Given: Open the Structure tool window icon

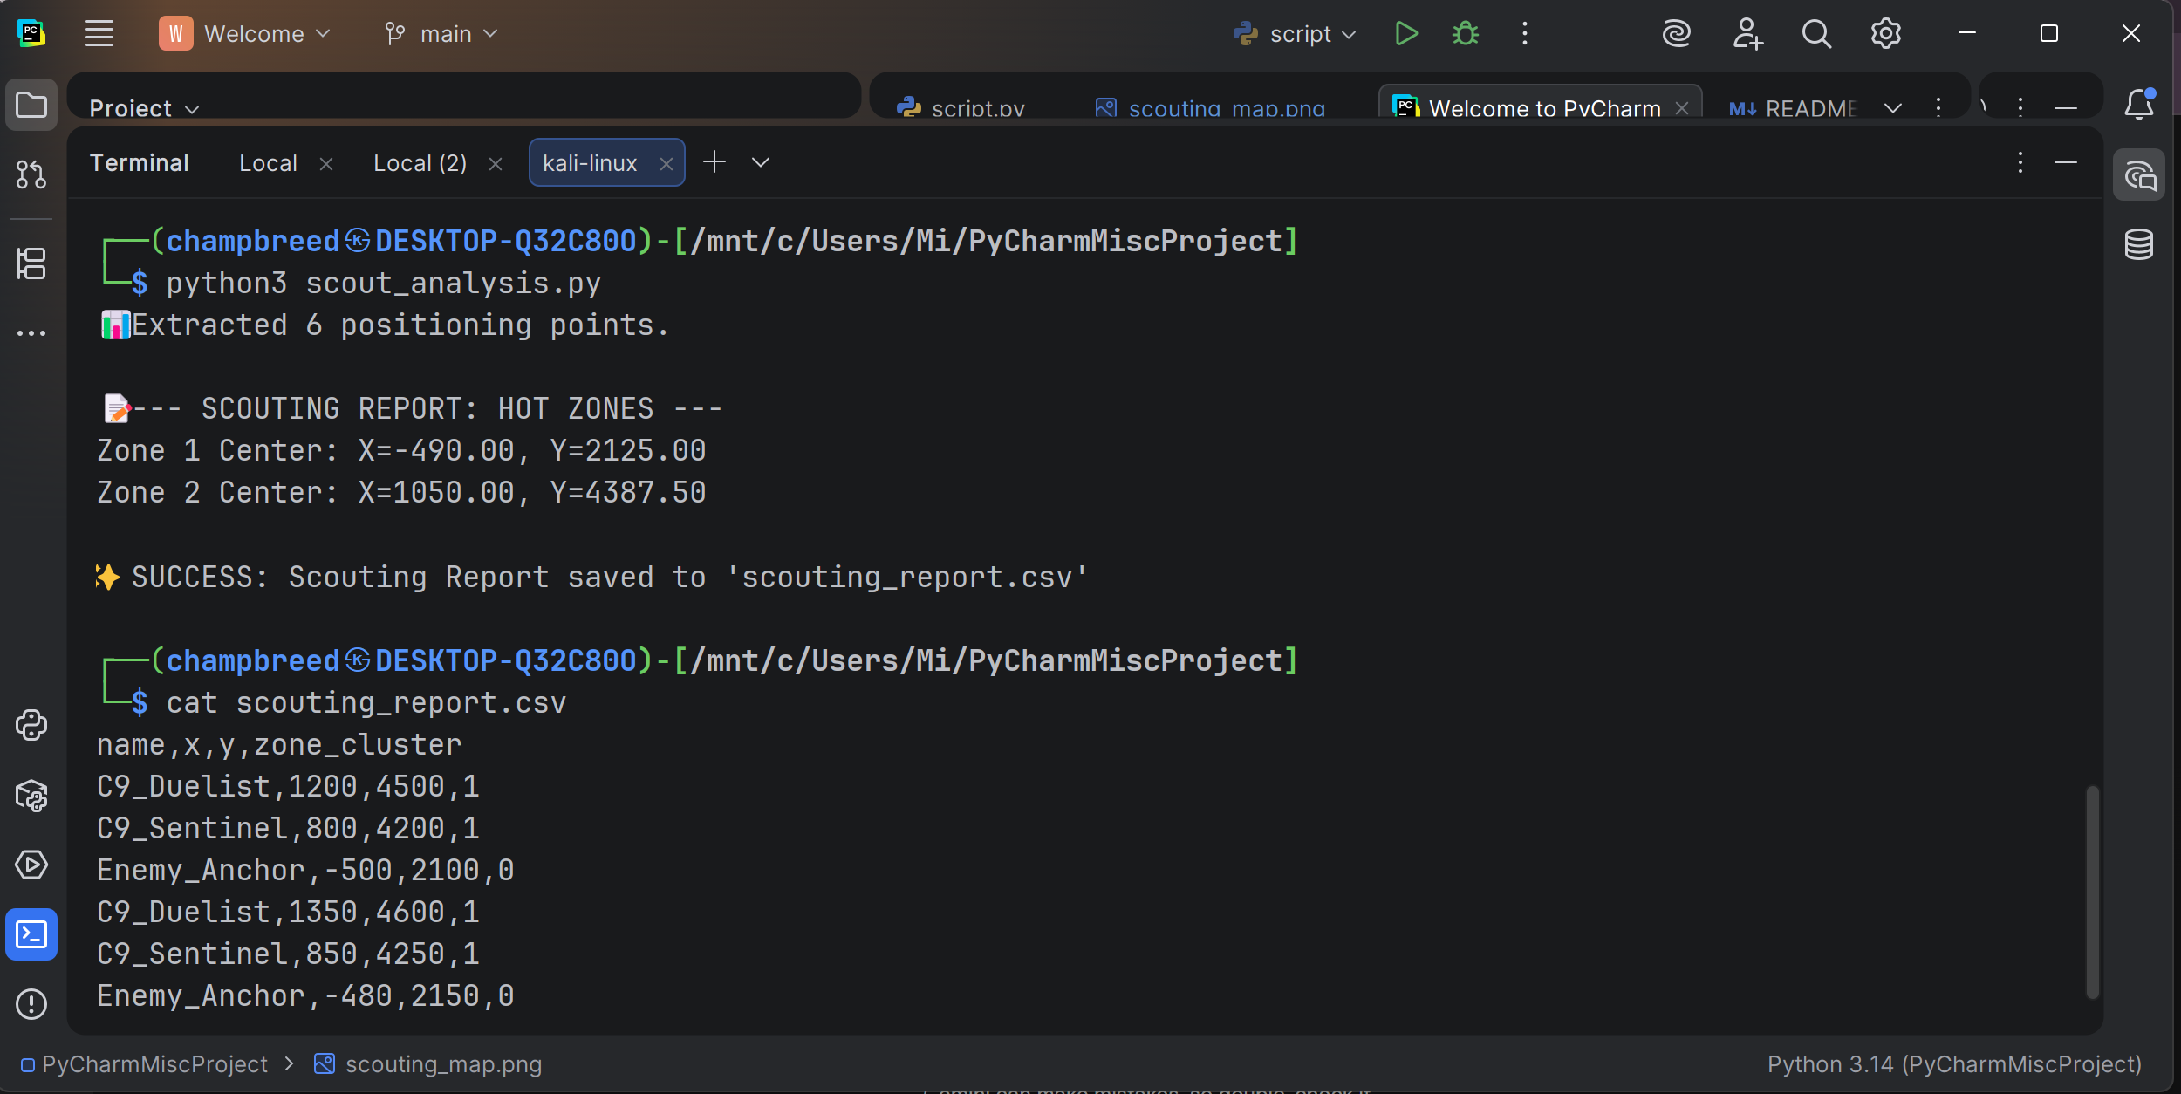Looking at the screenshot, I should click(x=31, y=263).
